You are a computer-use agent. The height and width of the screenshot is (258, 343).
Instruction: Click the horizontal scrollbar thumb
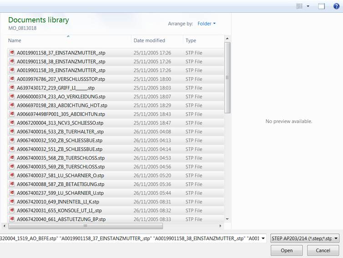click(86, 226)
